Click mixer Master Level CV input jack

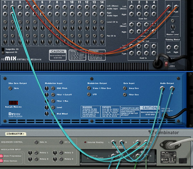(x=173, y=21)
